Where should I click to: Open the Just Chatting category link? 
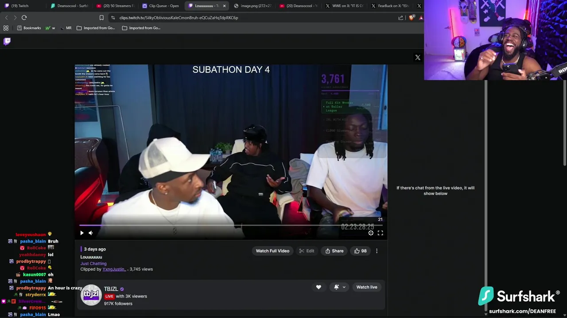point(93,263)
